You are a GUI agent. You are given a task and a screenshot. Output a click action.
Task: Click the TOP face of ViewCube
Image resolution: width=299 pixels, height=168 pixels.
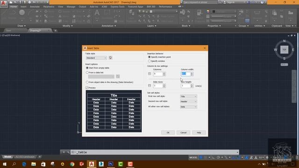[x=284, y=50]
